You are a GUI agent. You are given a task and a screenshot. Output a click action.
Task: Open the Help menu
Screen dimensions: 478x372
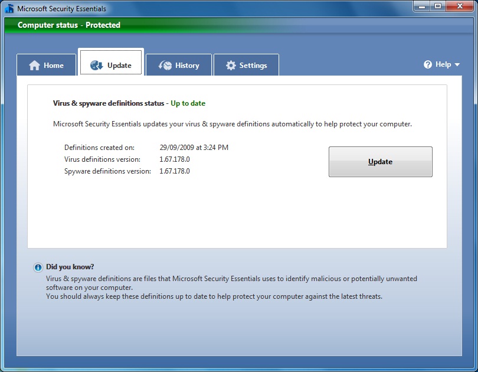pyautogui.click(x=441, y=64)
